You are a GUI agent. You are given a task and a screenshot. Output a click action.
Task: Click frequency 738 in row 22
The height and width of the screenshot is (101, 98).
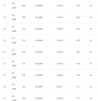[23, 64]
